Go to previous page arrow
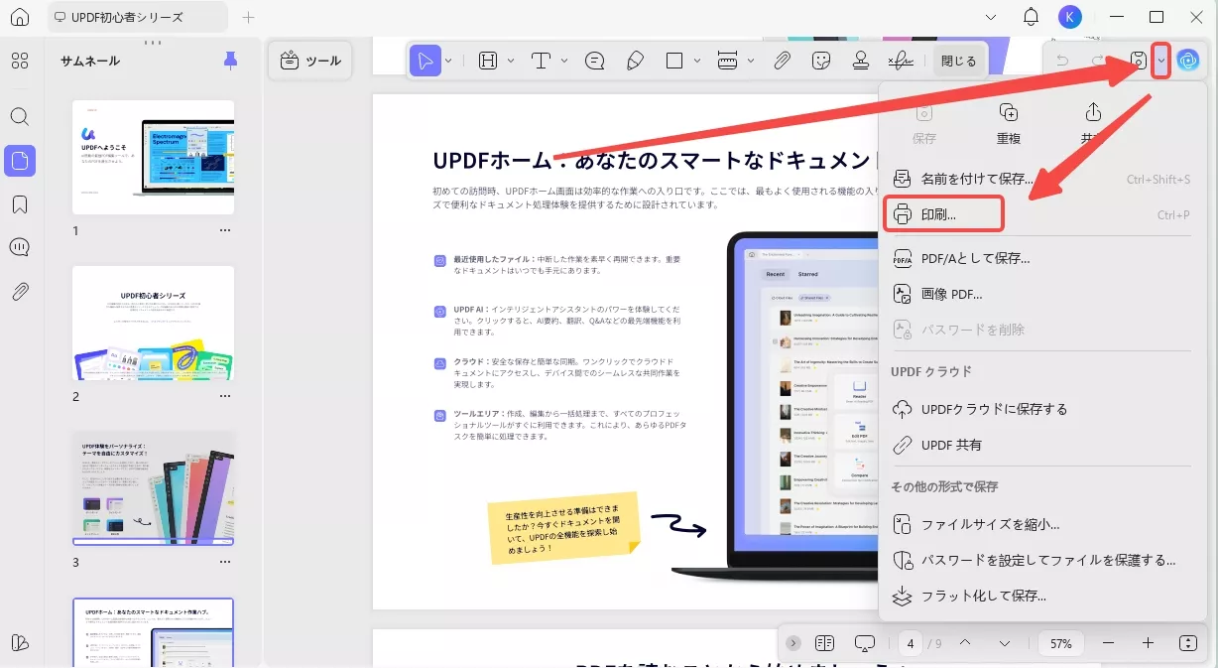The width and height of the screenshot is (1218, 668). 965,643
